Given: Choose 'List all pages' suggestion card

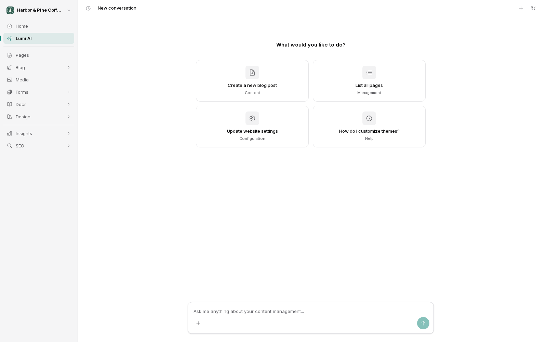Looking at the screenshot, I should coord(369,81).
